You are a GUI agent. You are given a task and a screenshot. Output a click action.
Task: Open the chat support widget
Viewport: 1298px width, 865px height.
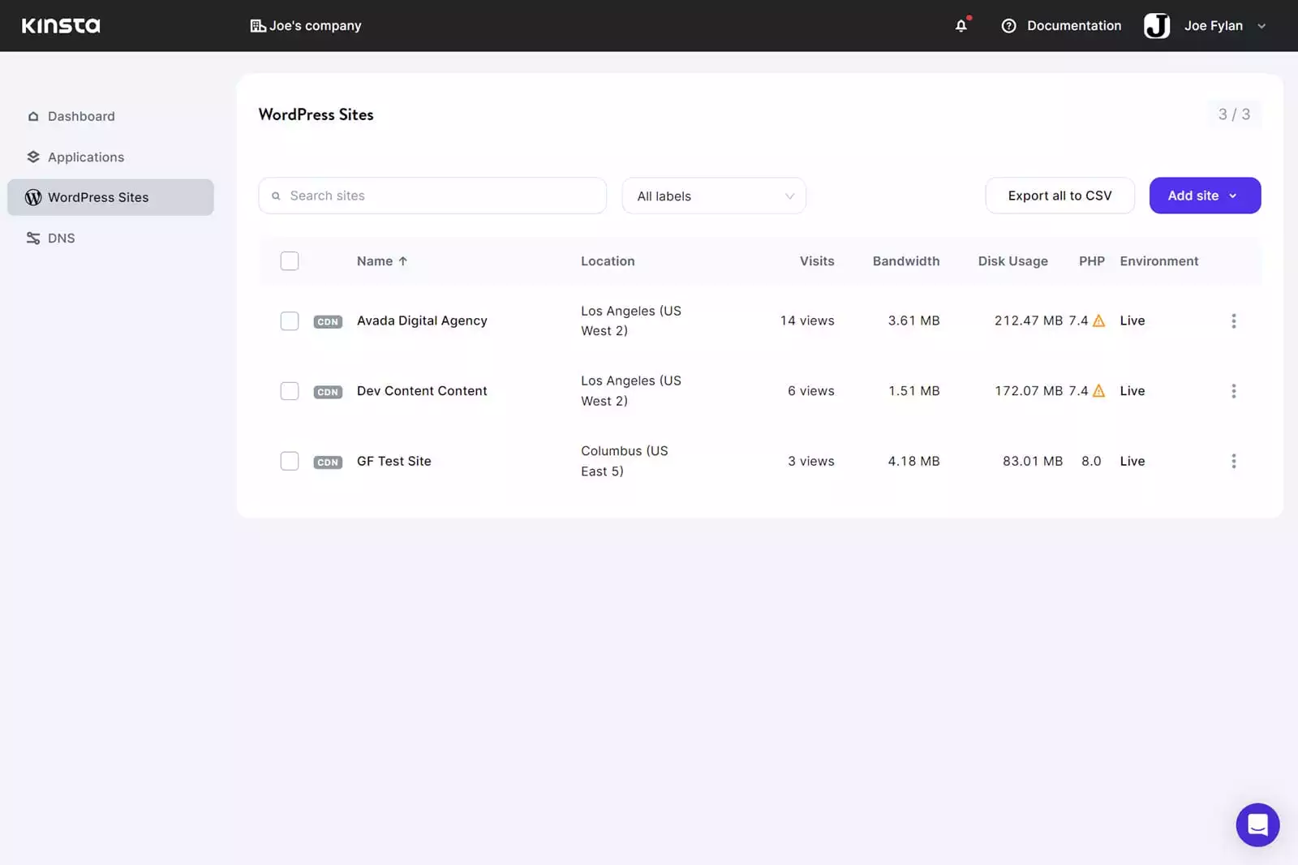(x=1257, y=824)
